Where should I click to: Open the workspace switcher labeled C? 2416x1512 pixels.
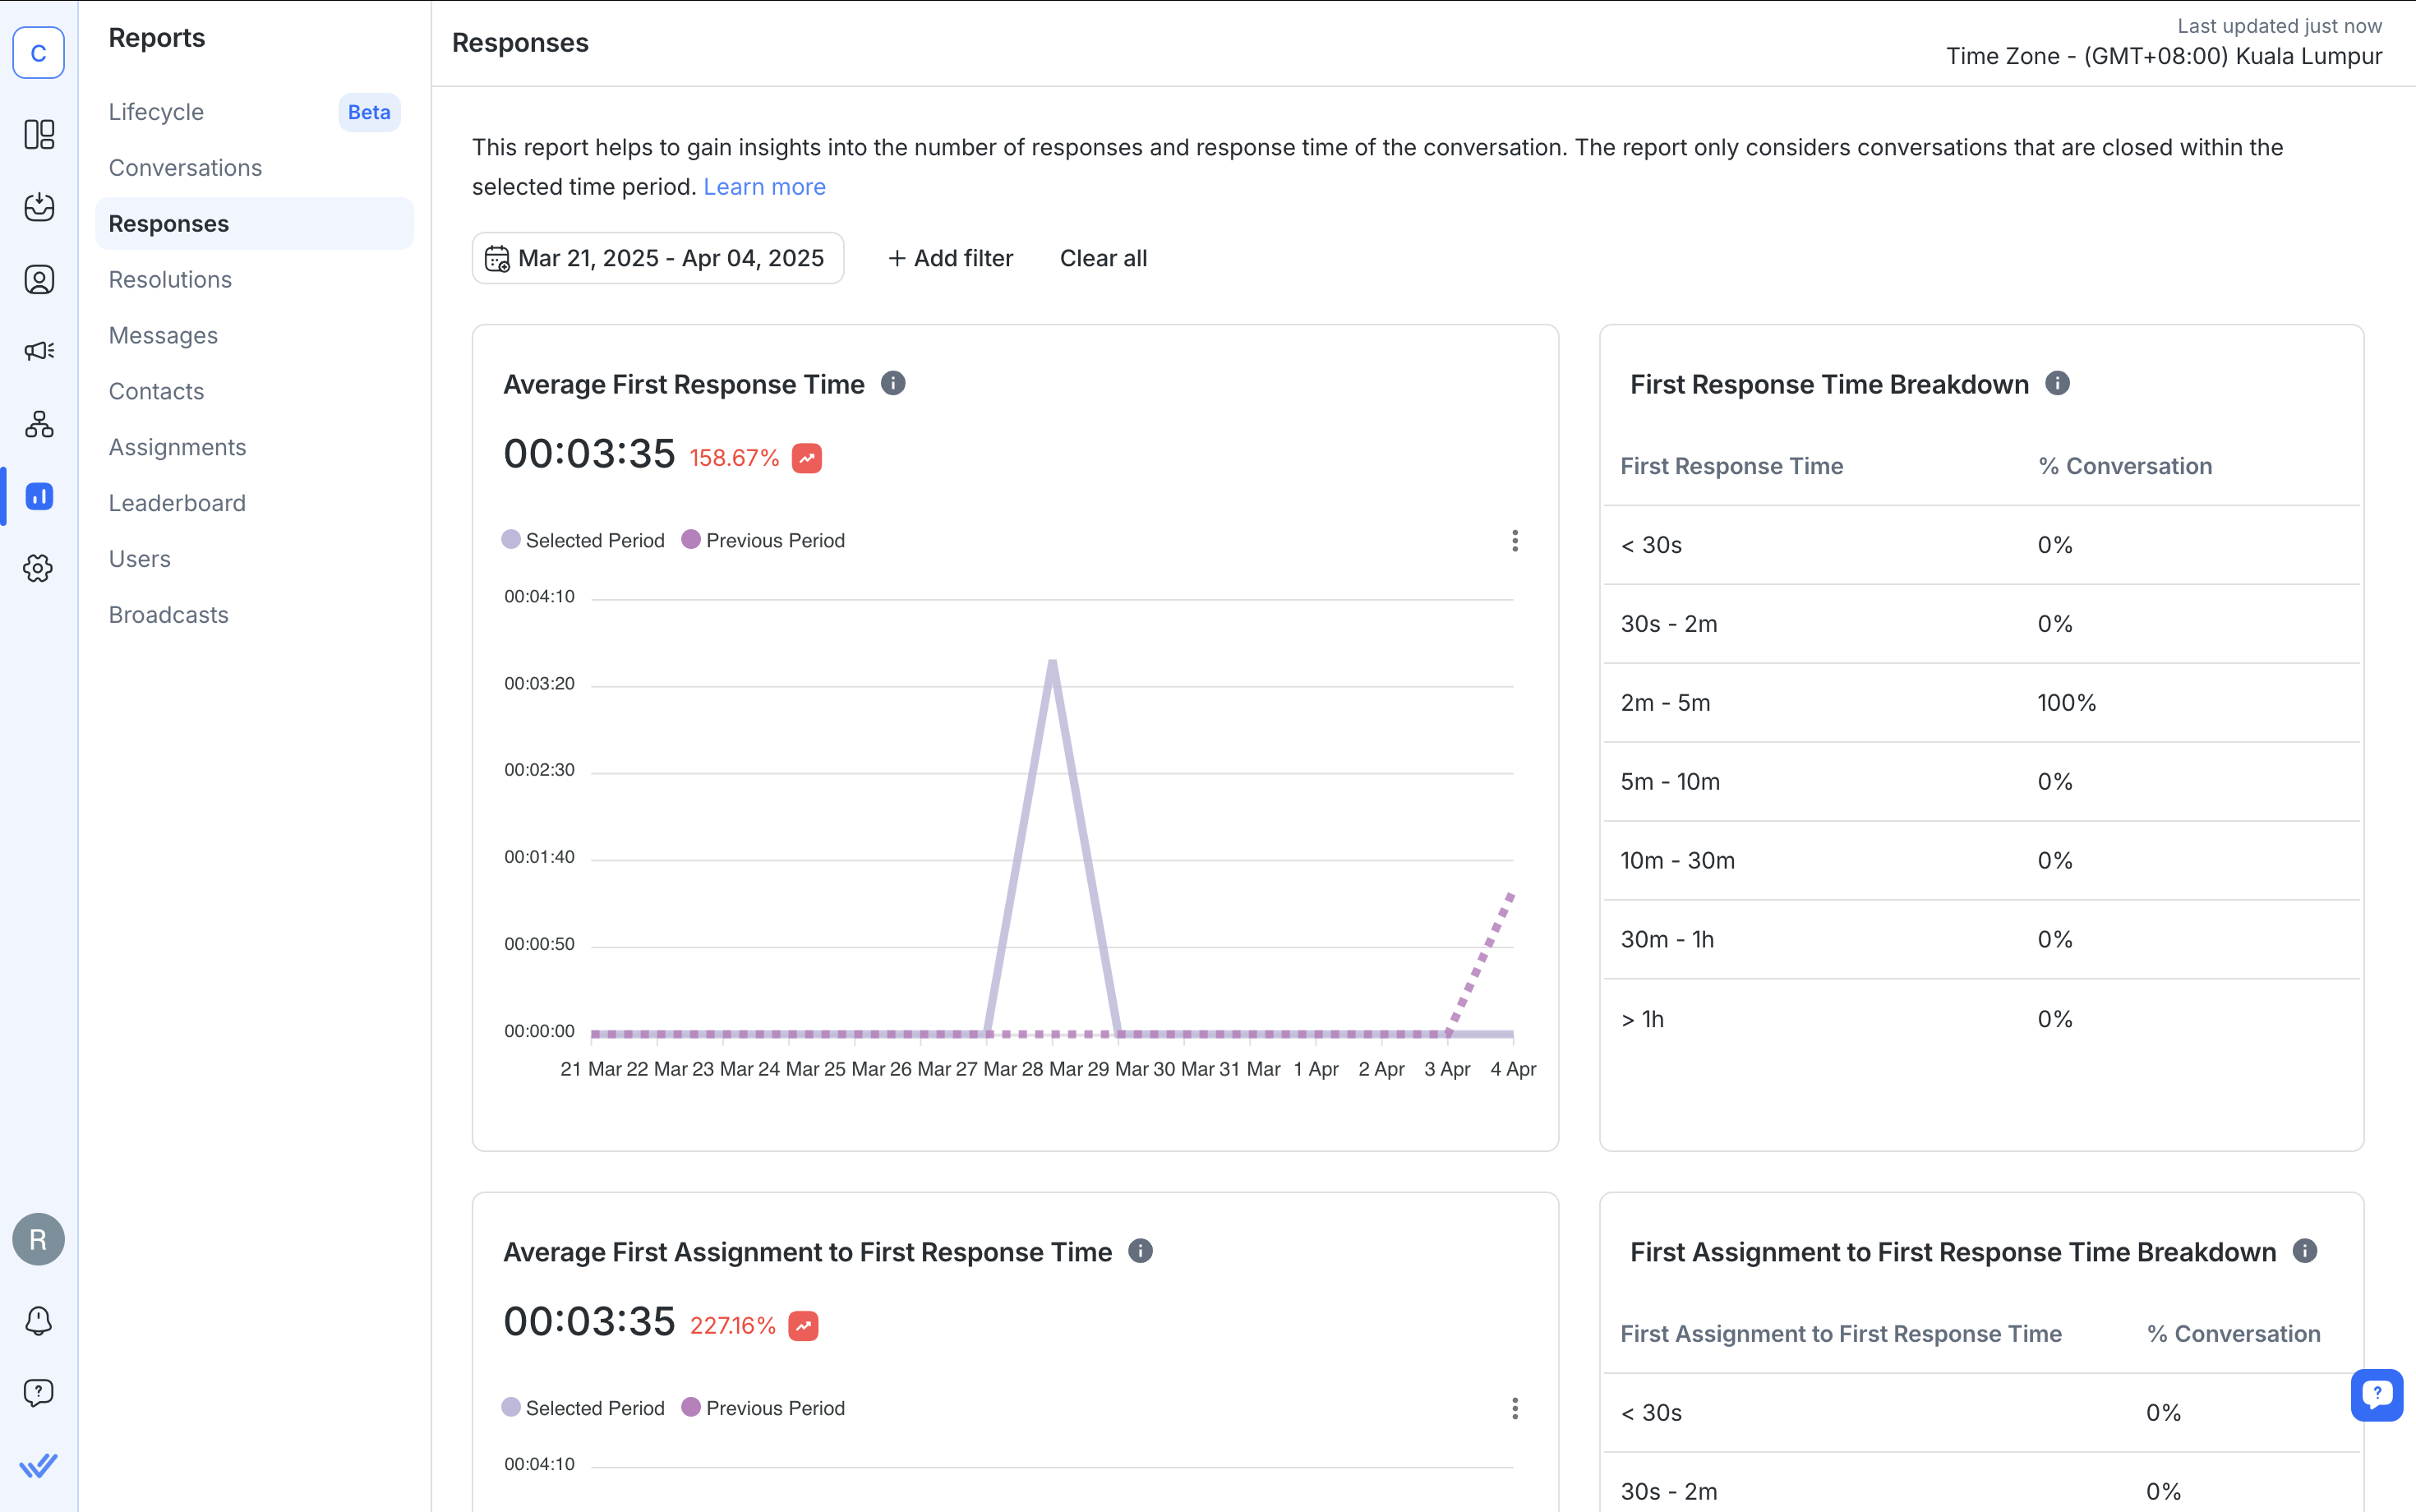coord(38,53)
